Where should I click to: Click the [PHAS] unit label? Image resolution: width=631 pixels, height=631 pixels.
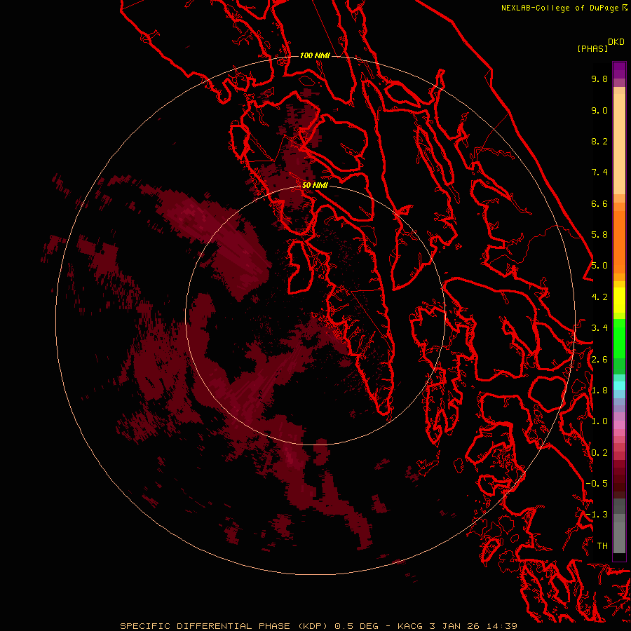592,49
